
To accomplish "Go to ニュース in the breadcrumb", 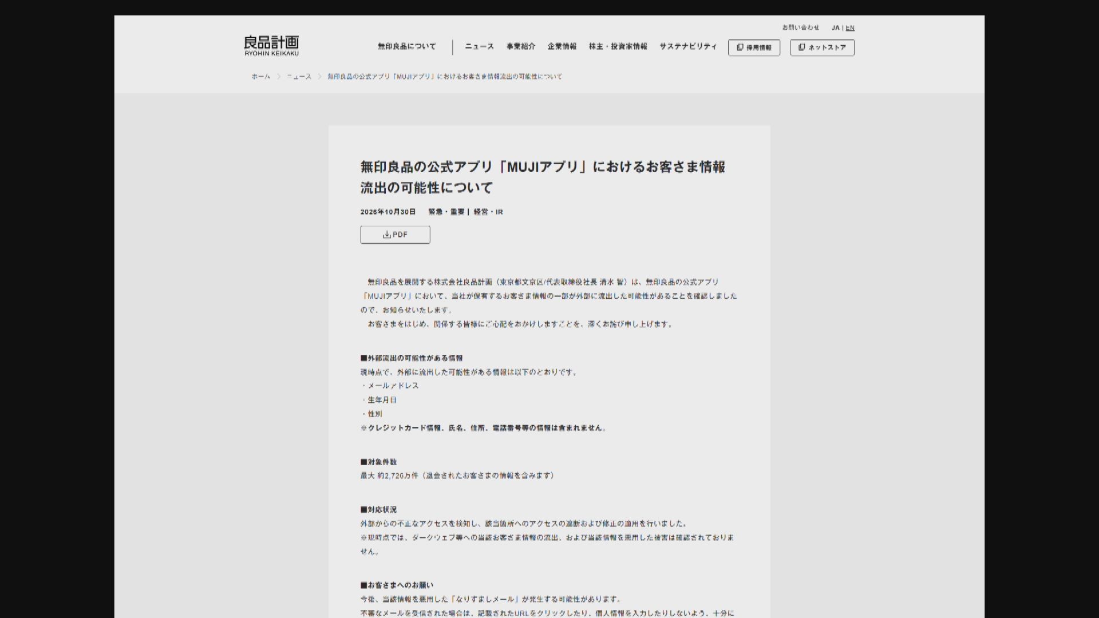I will [299, 76].
